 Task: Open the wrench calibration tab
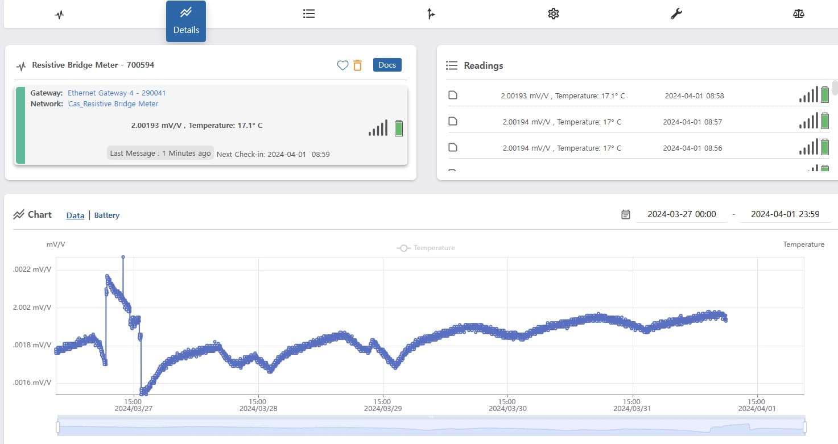click(676, 14)
